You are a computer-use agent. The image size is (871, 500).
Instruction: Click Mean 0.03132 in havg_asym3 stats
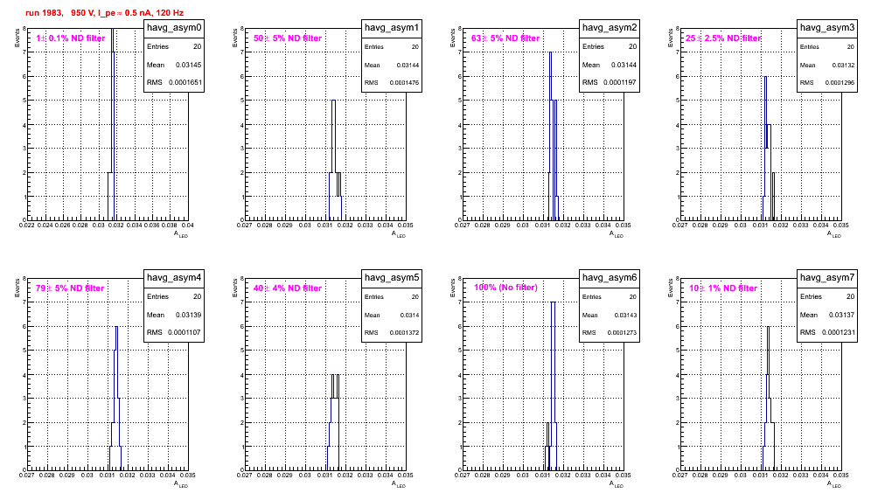827,65
